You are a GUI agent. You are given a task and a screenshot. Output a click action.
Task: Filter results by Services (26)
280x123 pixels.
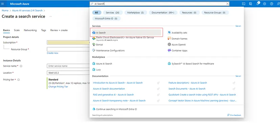(x=113, y=13)
